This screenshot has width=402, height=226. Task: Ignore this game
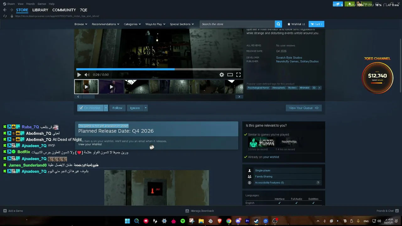click(x=135, y=108)
